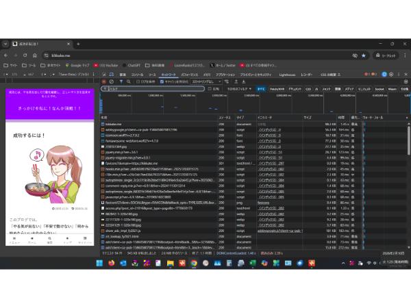Reload the page
This screenshot has width=411, height=308.
point(25,55)
